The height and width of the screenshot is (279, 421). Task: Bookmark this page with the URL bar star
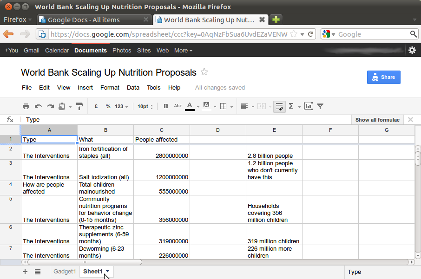(x=294, y=34)
